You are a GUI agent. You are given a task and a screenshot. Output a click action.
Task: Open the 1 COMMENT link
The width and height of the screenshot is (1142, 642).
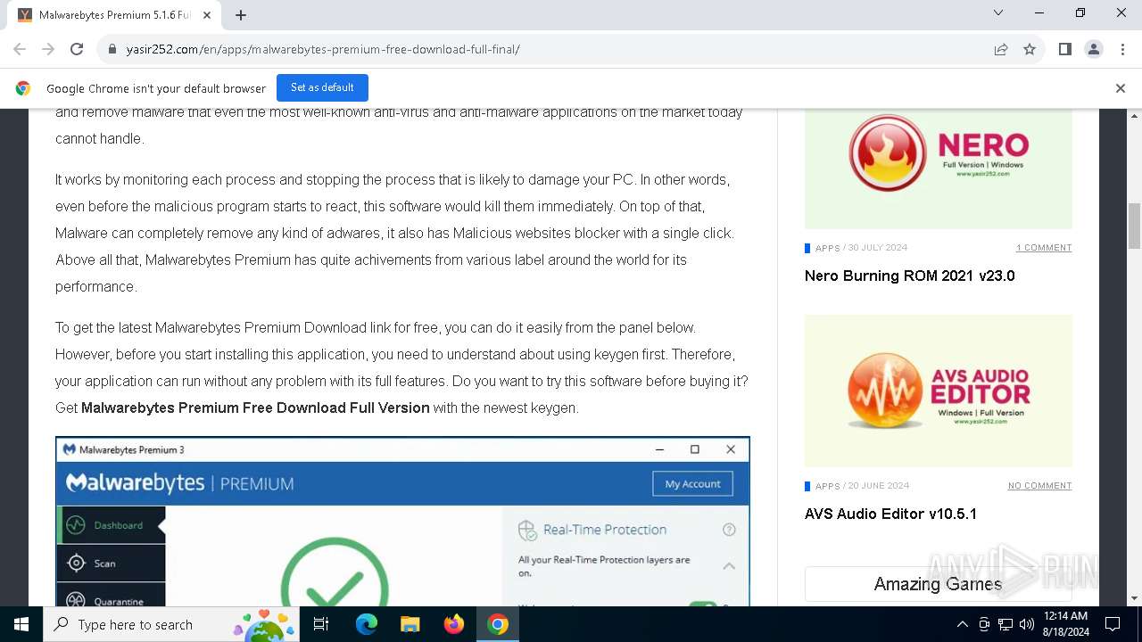click(x=1044, y=248)
